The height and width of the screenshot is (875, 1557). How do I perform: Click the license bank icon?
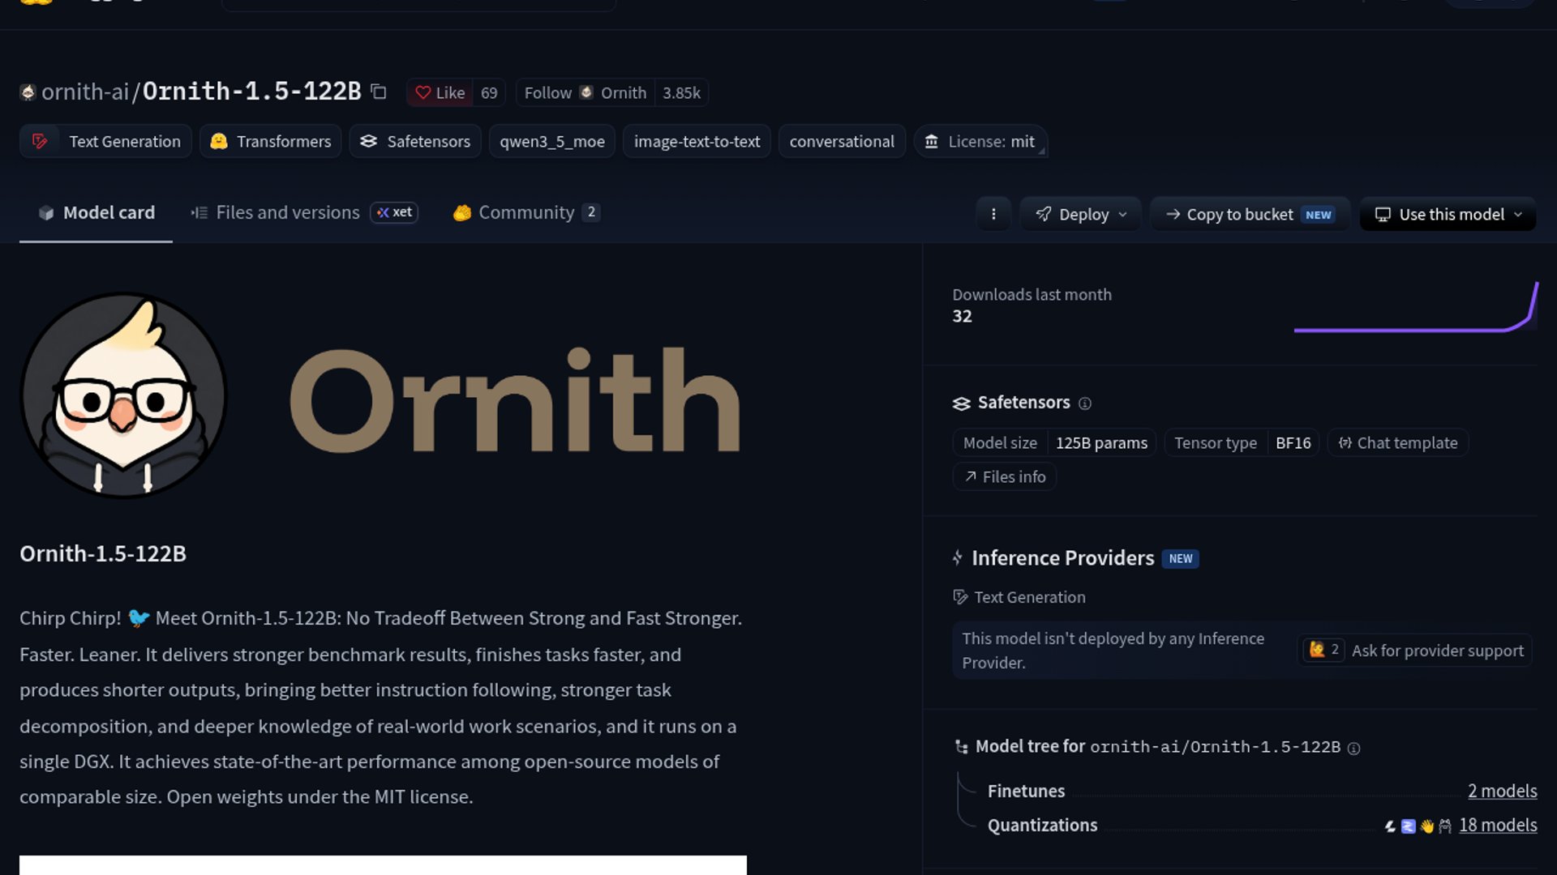click(932, 141)
